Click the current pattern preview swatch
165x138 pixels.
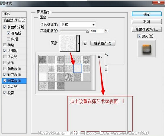[68, 43]
